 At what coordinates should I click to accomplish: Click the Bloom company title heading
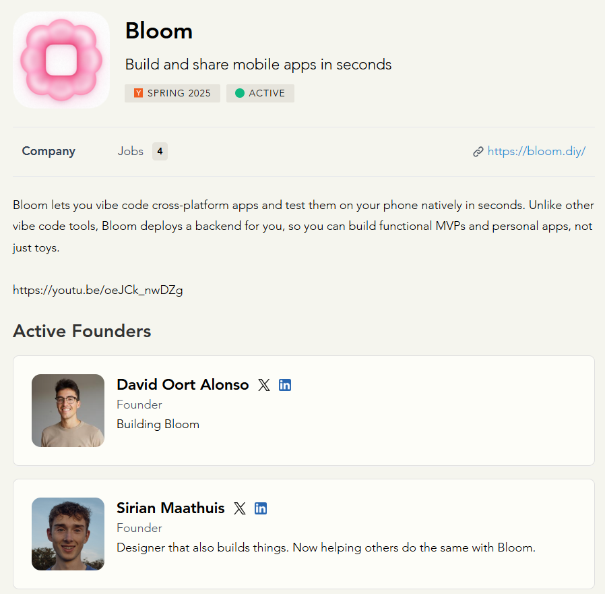159,30
